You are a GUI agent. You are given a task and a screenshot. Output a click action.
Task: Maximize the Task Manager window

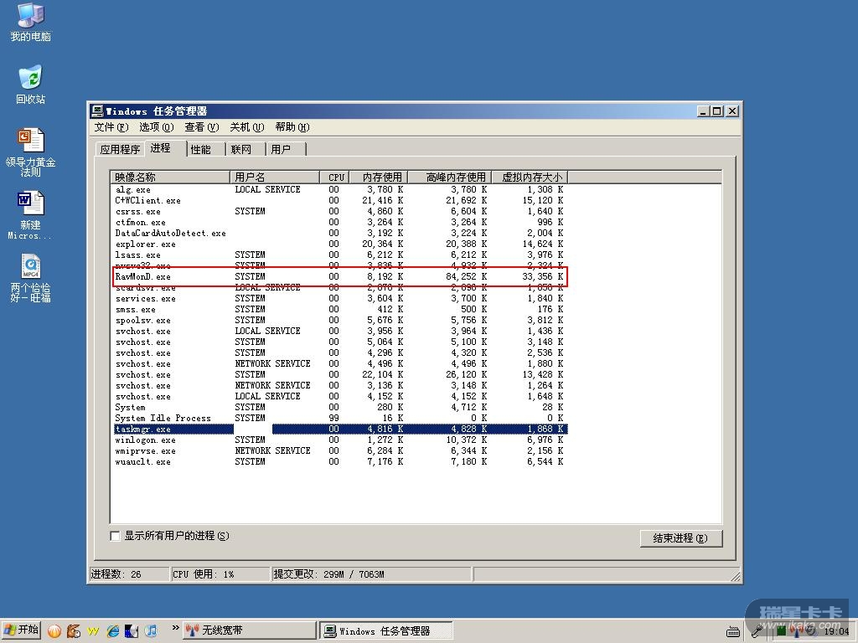[717, 111]
